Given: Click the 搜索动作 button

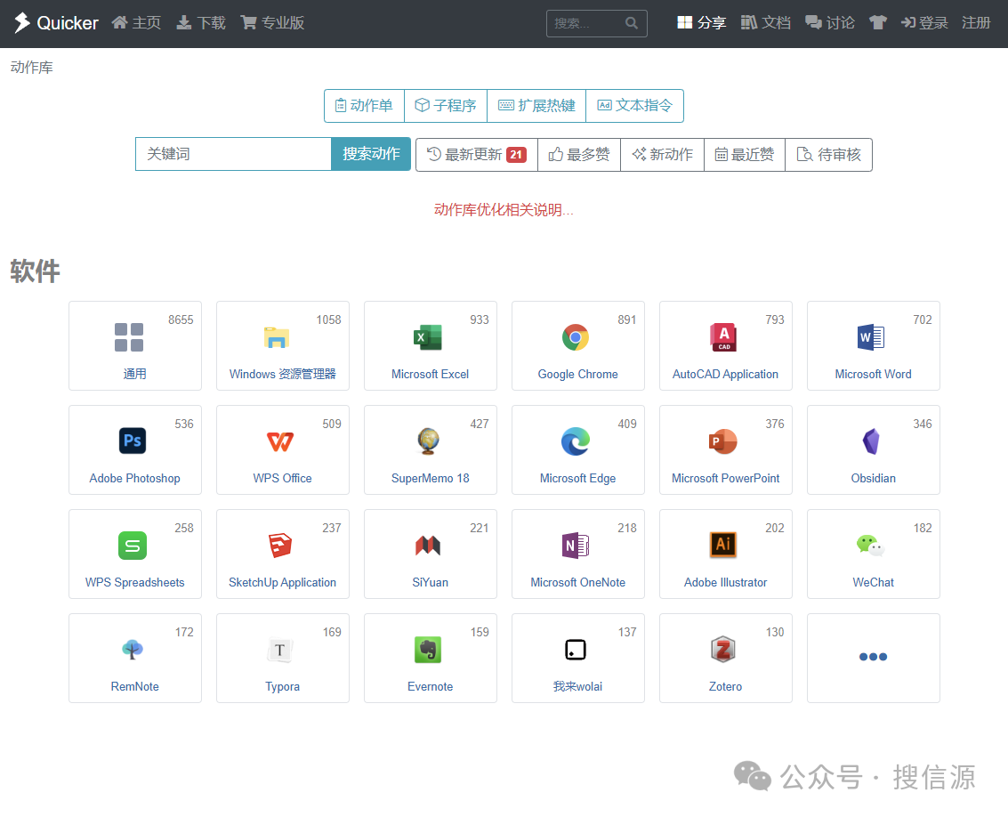Looking at the screenshot, I should [371, 154].
